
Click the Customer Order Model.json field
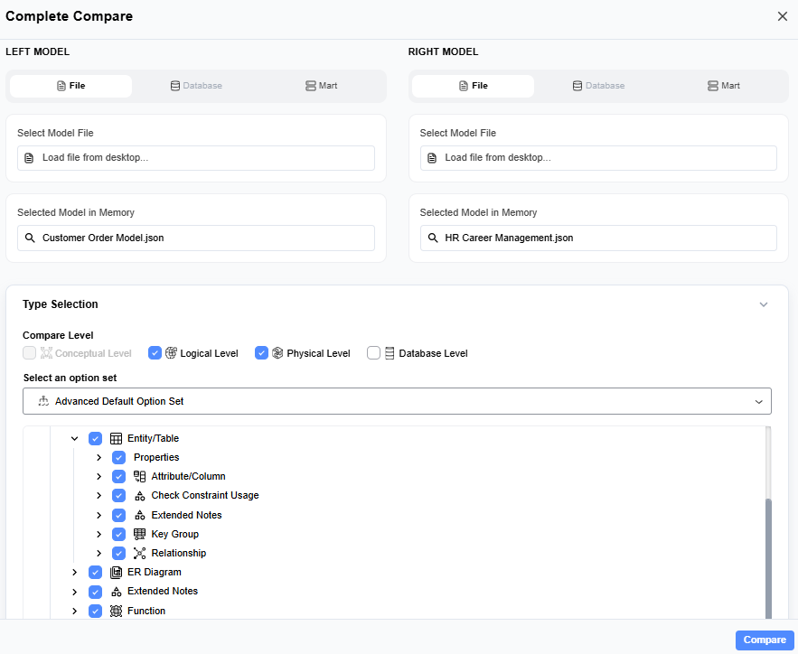point(196,238)
